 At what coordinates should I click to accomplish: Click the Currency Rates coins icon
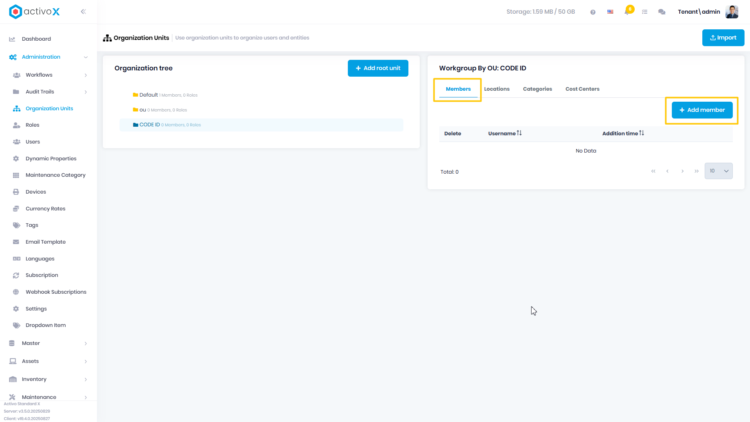tap(16, 209)
